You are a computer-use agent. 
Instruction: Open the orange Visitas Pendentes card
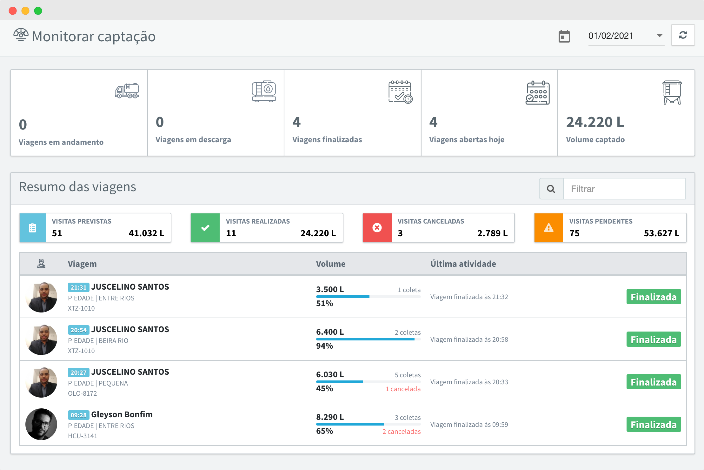click(610, 228)
